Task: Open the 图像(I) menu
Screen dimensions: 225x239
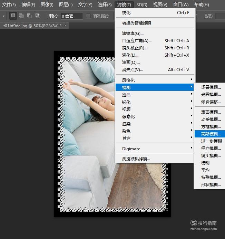Action: point(47,5)
